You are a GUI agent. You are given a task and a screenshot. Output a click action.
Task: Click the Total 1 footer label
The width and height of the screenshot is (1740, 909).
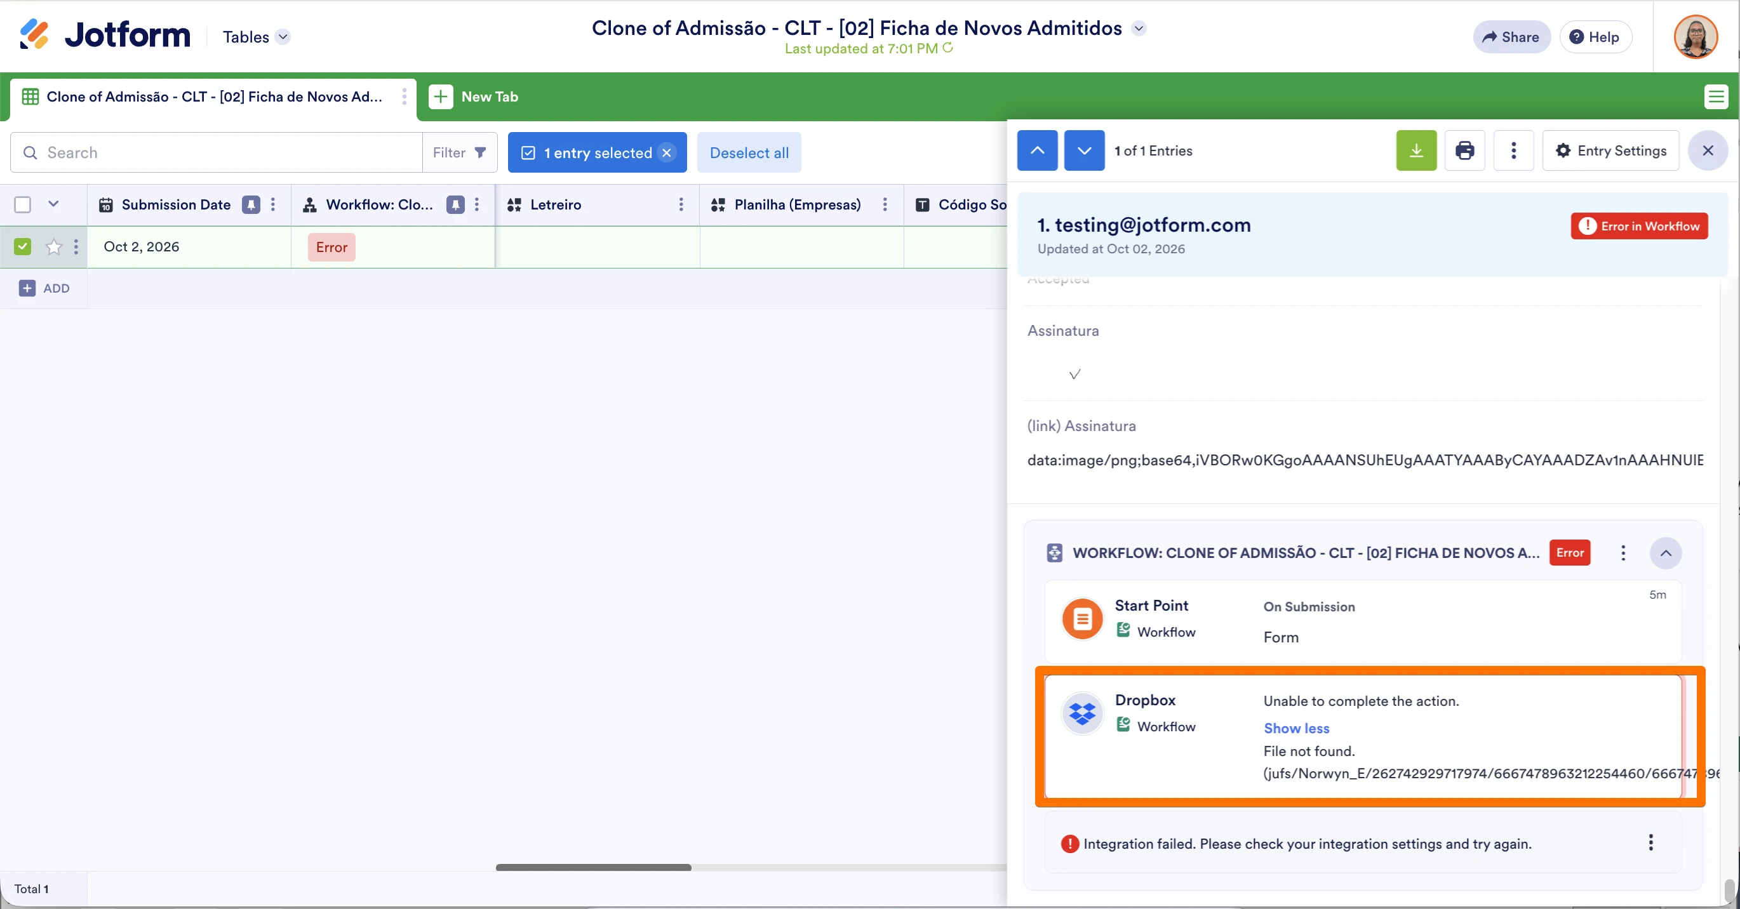[x=32, y=889]
